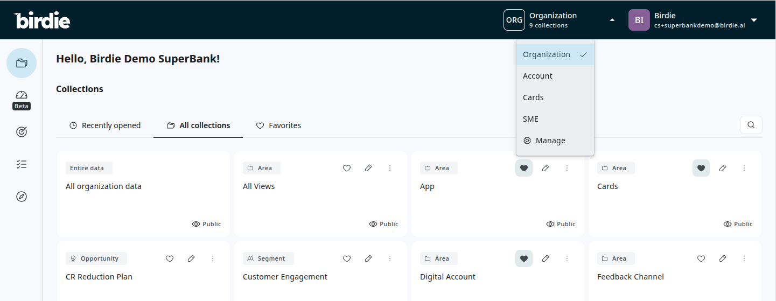Viewport: 776px width, 301px height.
Task: Favorite the All Views collection
Action: (x=347, y=168)
